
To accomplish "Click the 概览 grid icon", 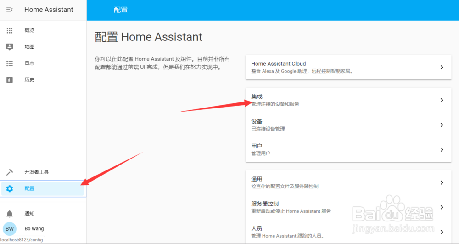I will (x=10, y=30).
